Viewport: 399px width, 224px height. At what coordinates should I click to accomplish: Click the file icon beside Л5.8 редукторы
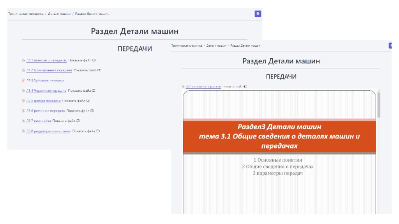click(x=23, y=131)
